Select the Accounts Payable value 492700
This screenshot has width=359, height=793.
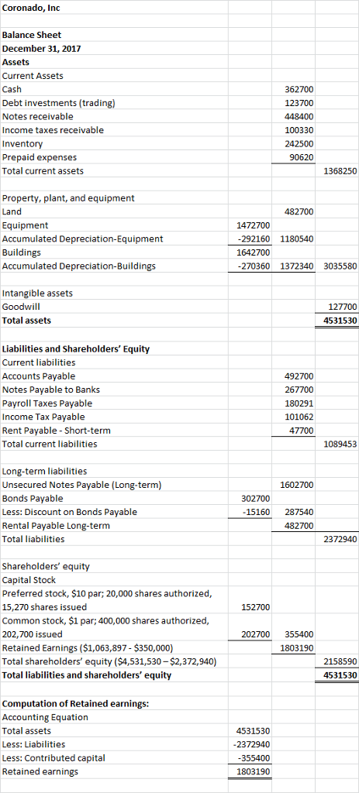pyautogui.click(x=300, y=376)
